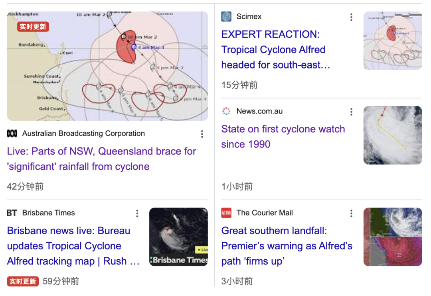431x296 pixels.
Task: Click The Courier Mail logo icon
Action: click(x=226, y=213)
